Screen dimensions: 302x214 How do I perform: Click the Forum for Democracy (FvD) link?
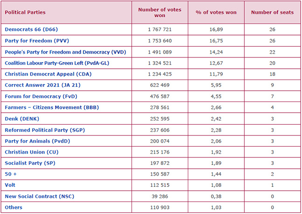point(39,96)
